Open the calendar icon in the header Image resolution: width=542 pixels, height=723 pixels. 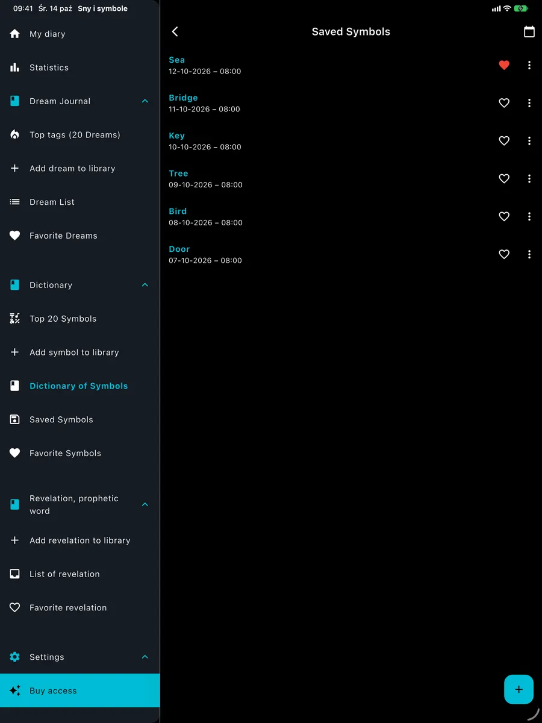pyautogui.click(x=529, y=31)
